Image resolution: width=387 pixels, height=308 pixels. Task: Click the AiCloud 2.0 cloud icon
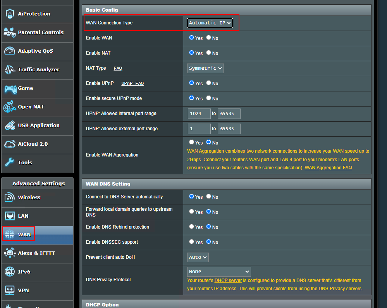click(10, 144)
